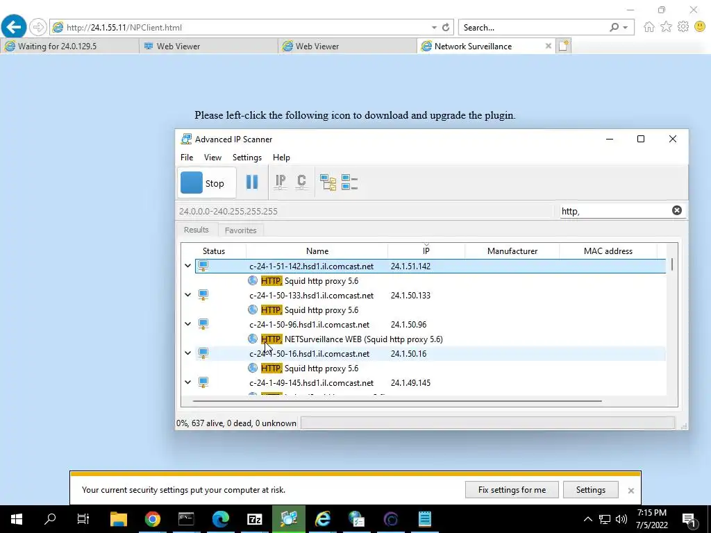Click the browser Search box
This screenshot has width=711, height=533.
[533, 28]
